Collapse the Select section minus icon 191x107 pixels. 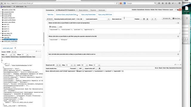176,23
